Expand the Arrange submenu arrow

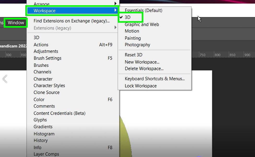pyautogui.click(x=115, y=4)
